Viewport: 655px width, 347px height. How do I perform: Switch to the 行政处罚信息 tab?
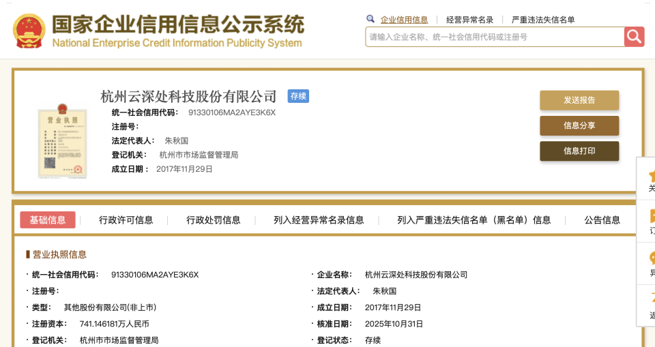tap(213, 220)
